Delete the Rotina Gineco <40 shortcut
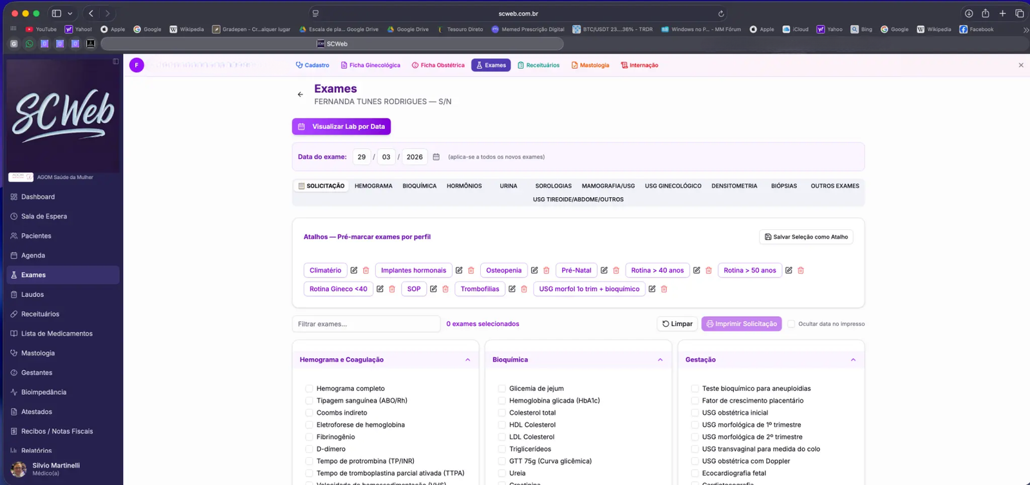Viewport: 1030px width, 485px height. pyautogui.click(x=392, y=289)
